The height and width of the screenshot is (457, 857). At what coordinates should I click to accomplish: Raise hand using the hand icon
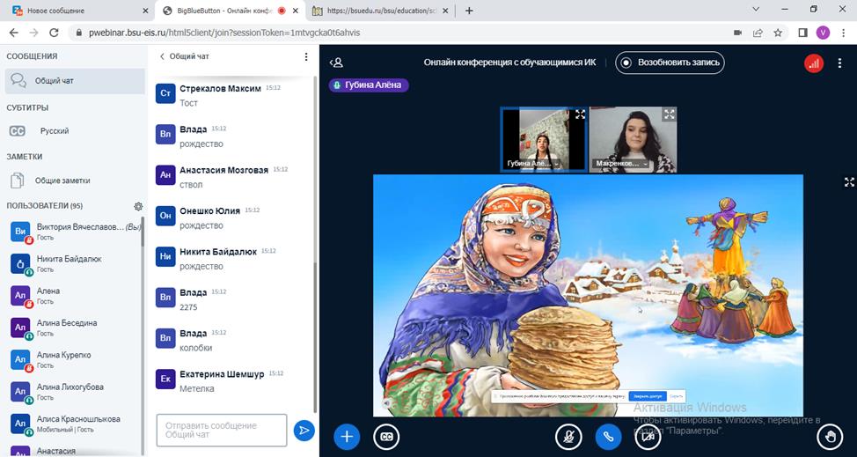[831, 437]
